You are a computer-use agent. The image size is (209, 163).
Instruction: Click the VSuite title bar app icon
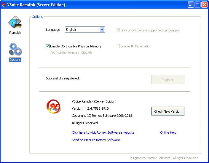tap(4, 4)
